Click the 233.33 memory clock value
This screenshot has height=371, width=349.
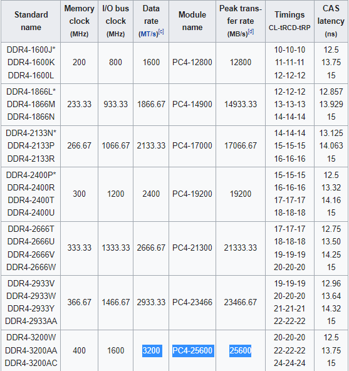(80, 104)
